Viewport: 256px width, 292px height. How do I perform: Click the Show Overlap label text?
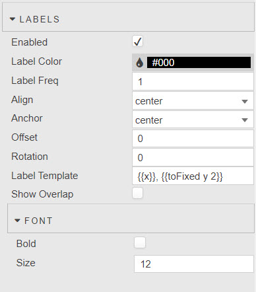click(x=42, y=194)
